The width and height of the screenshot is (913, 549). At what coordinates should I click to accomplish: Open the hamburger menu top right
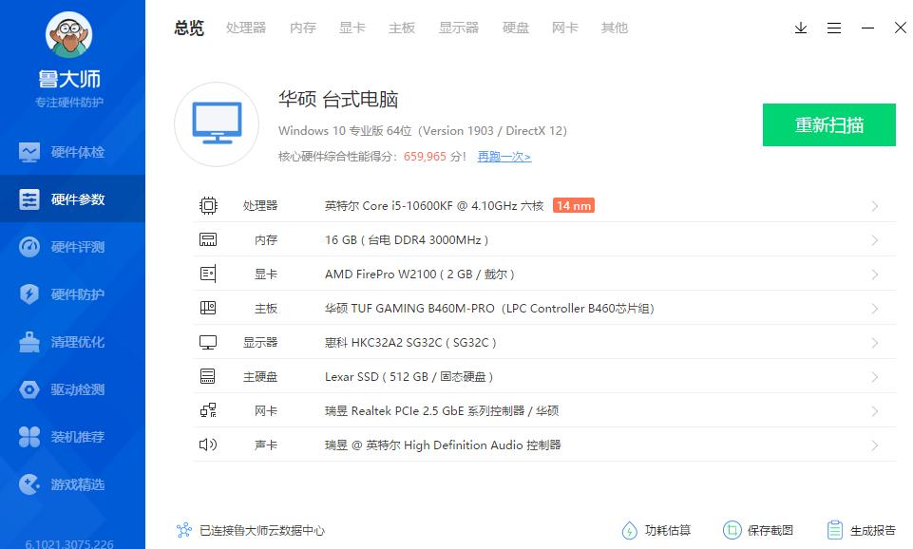(834, 28)
